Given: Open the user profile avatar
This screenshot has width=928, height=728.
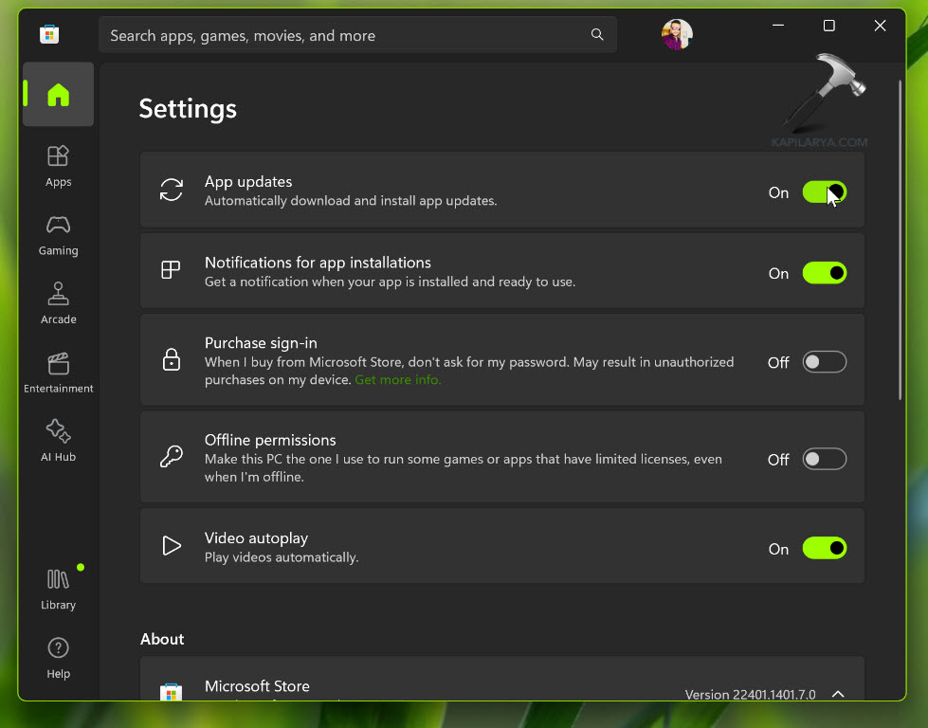Looking at the screenshot, I should 677,35.
